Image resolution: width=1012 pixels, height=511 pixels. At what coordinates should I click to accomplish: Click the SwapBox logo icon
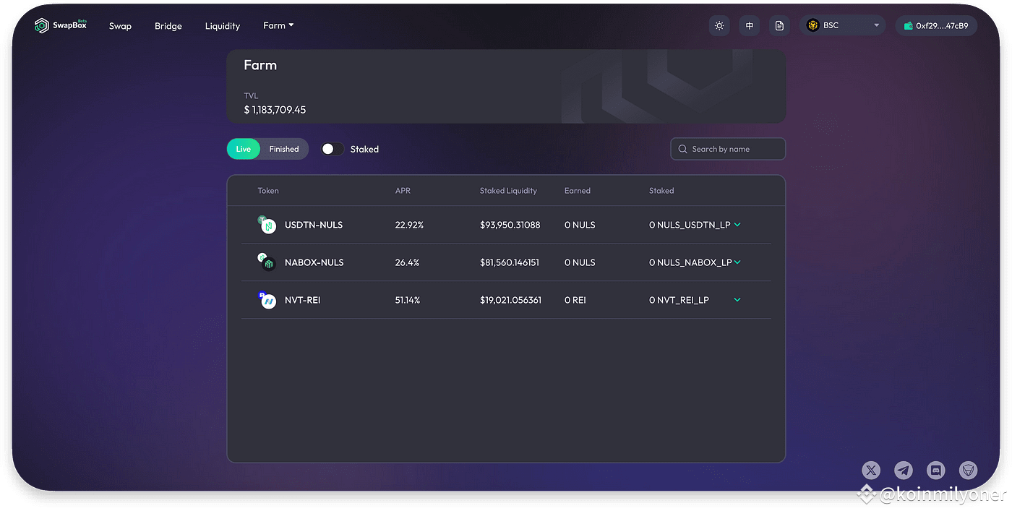click(x=42, y=25)
